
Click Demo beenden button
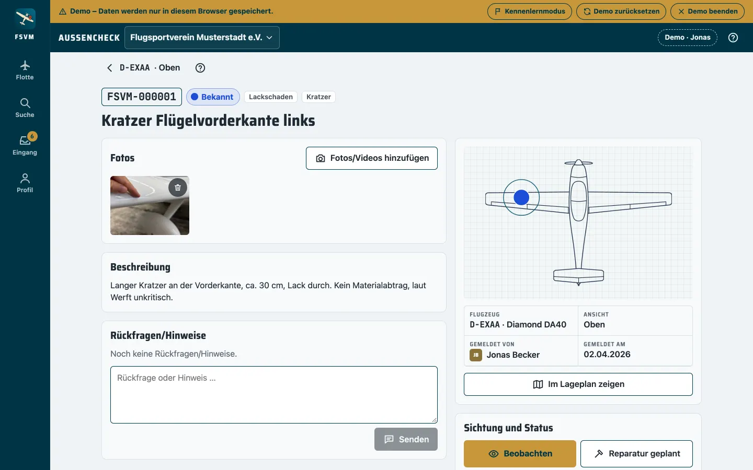[708, 11]
